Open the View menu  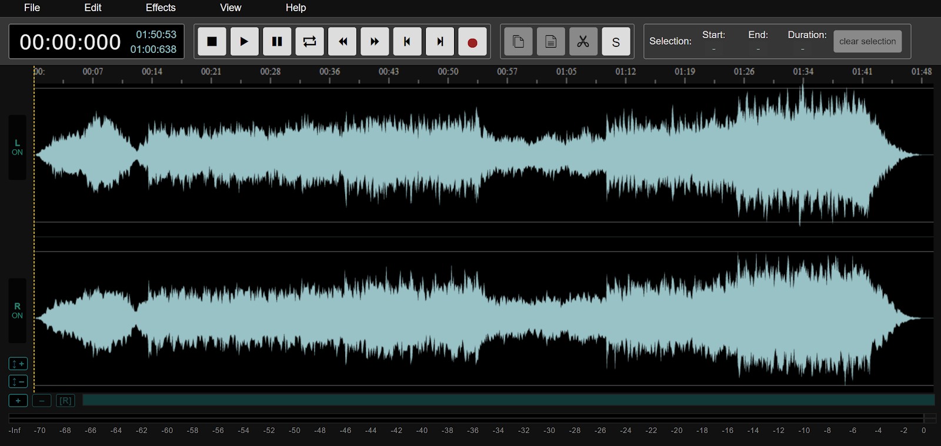[231, 8]
